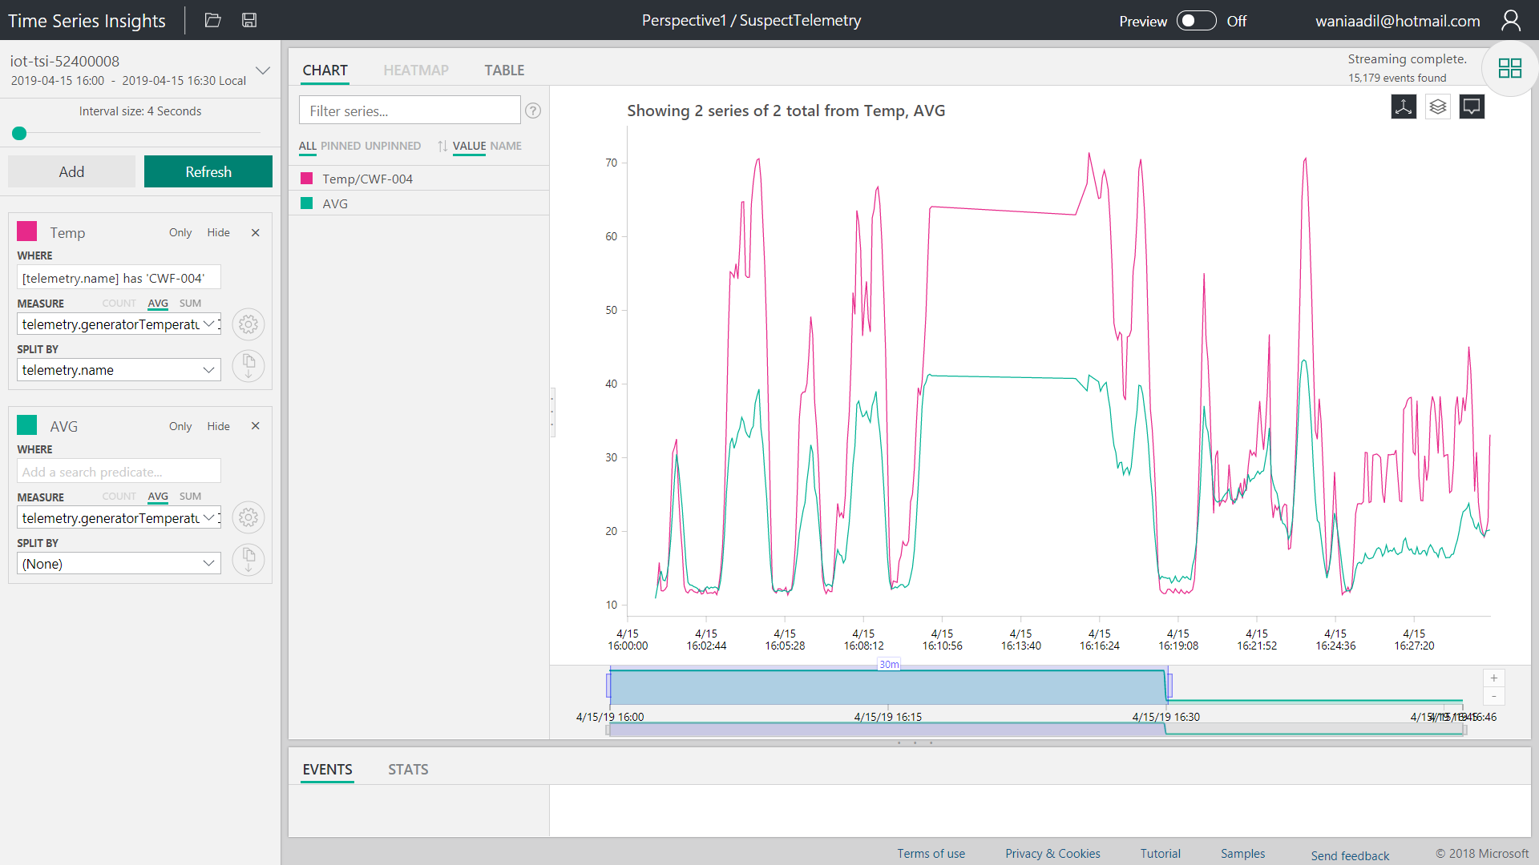Select SUM measure for Temp term

(x=190, y=303)
